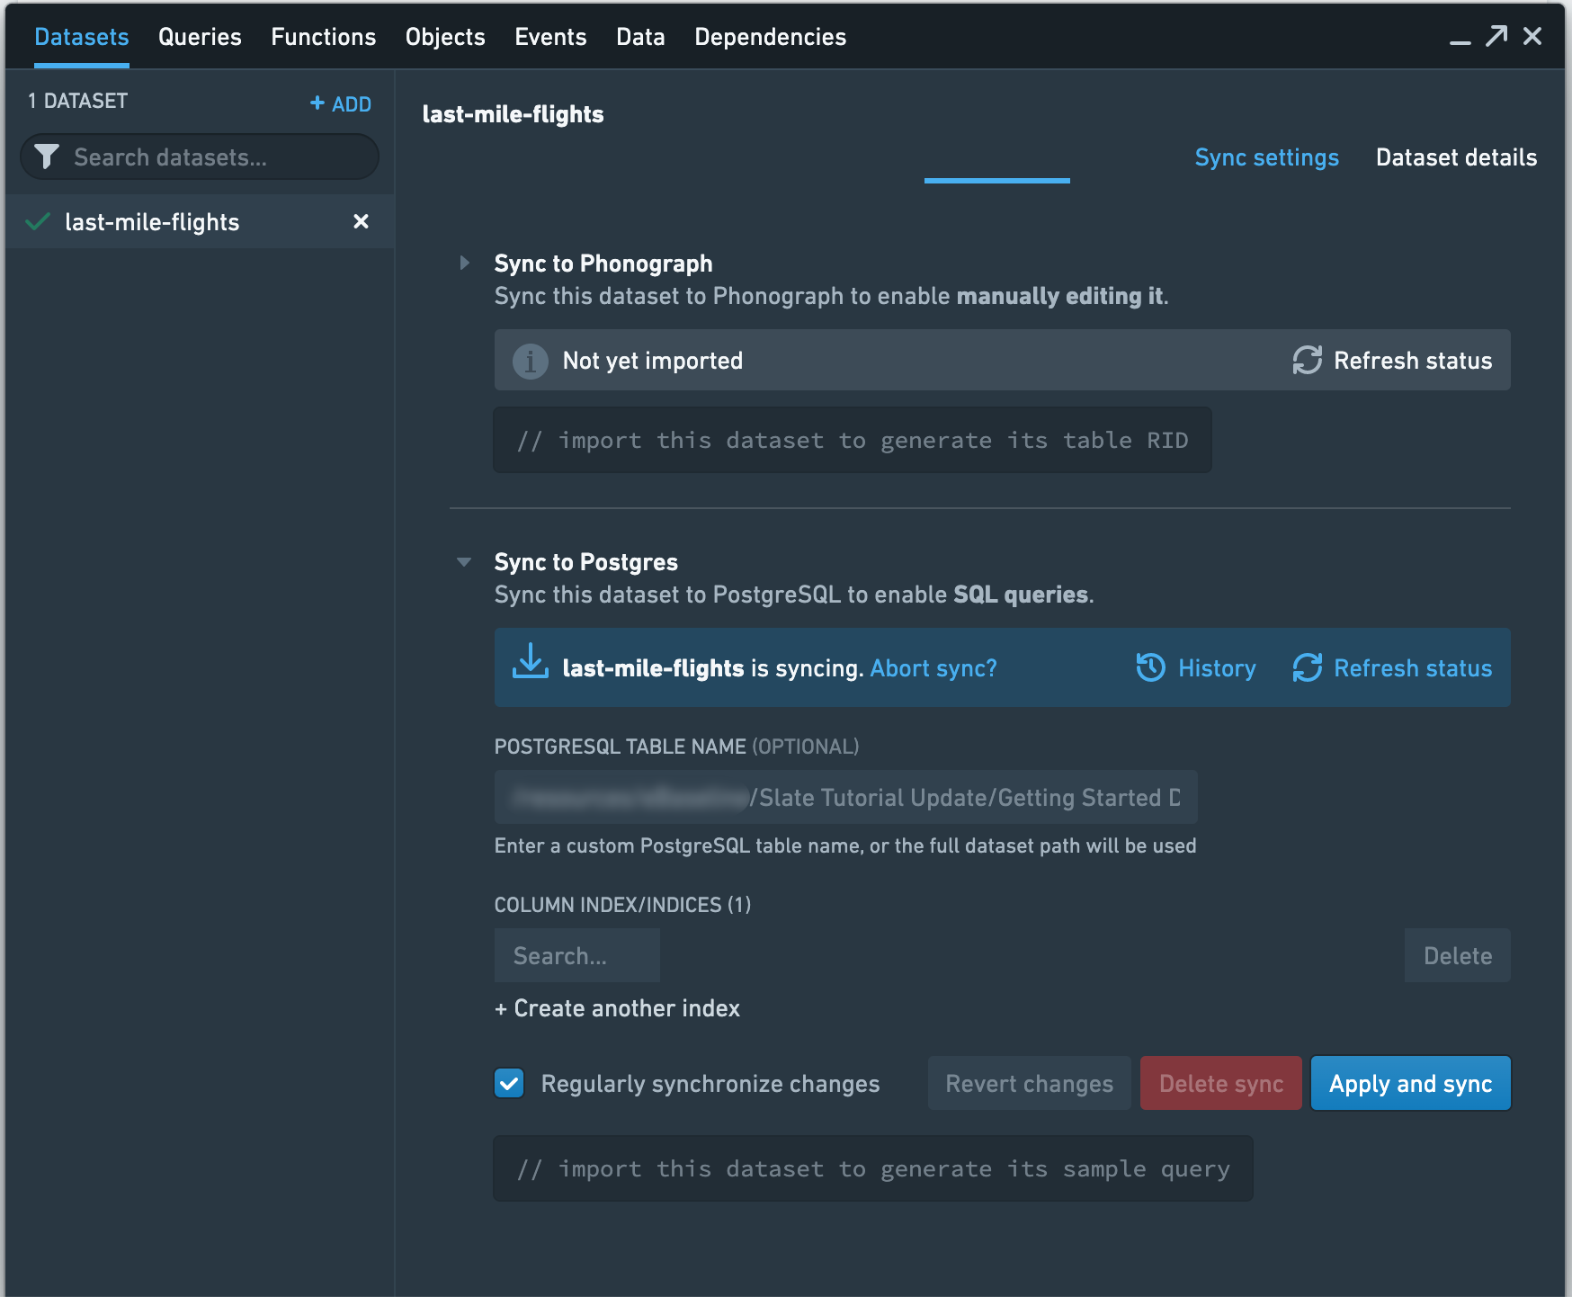Viewport: 1572px width, 1297px height.
Task: Uncheck Regularly synchronize changes
Action: [x=509, y=1083]
